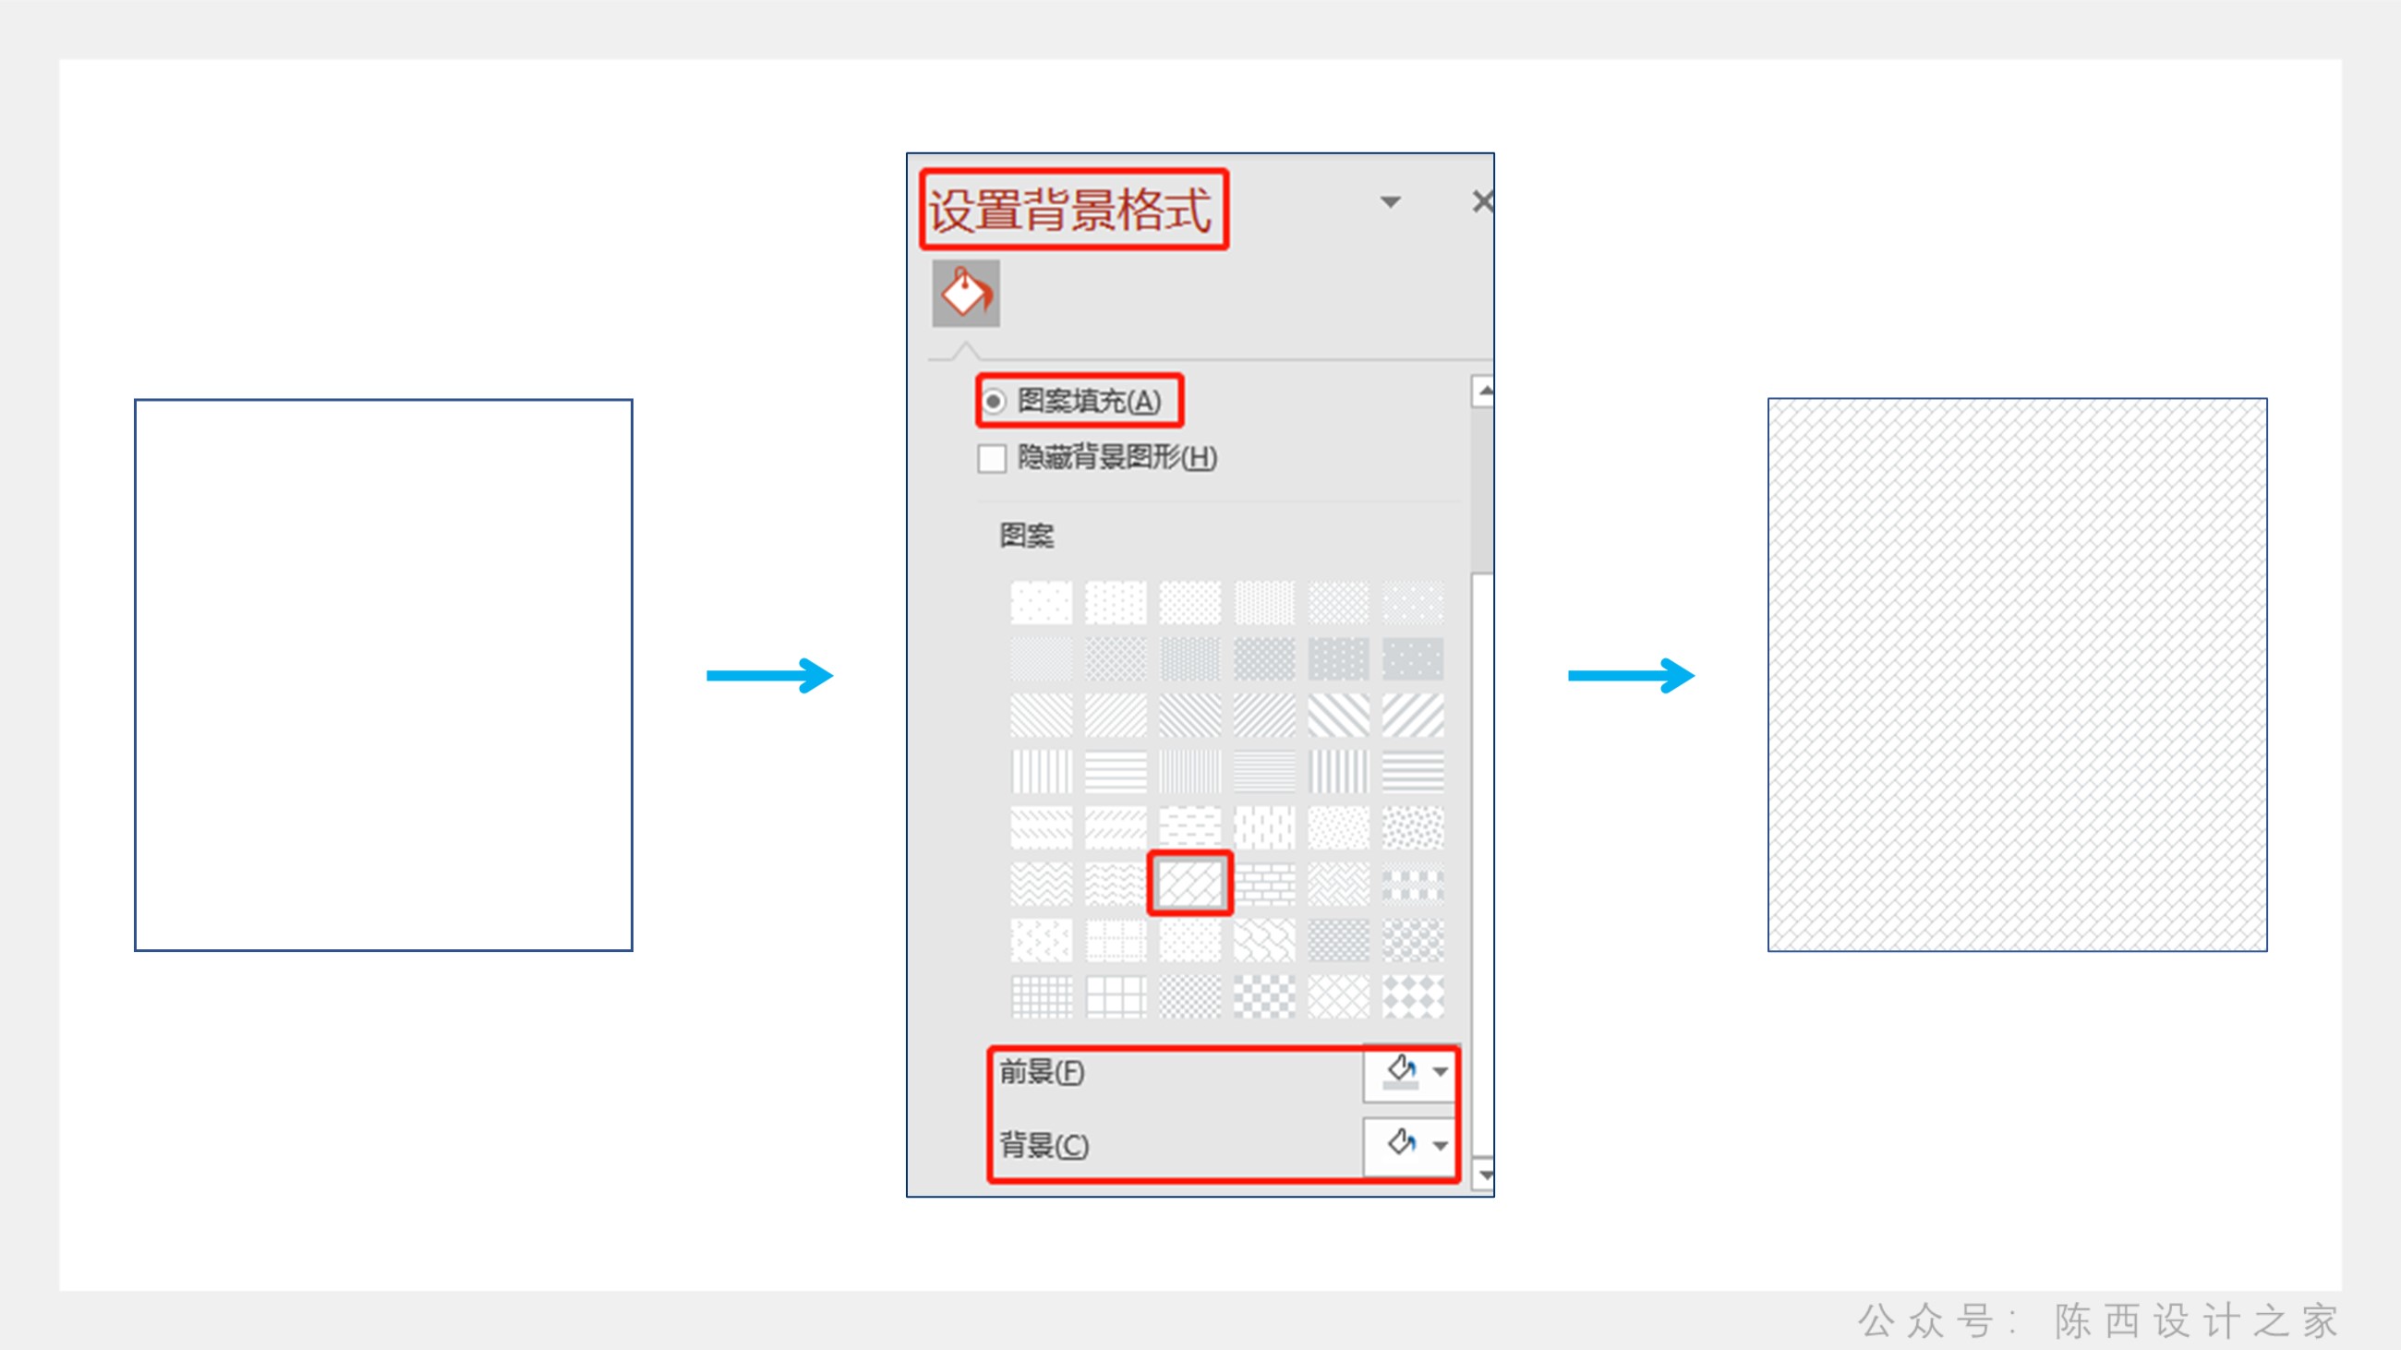The height and width of the screenshot is (1350, 2401).
Task: Expand the 背景 color dropdown
Action: pyautogui.click(x=1436, y=1142)
